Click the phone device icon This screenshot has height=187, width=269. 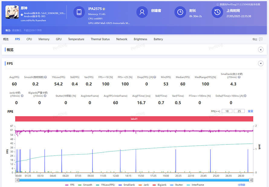[79, 12]
